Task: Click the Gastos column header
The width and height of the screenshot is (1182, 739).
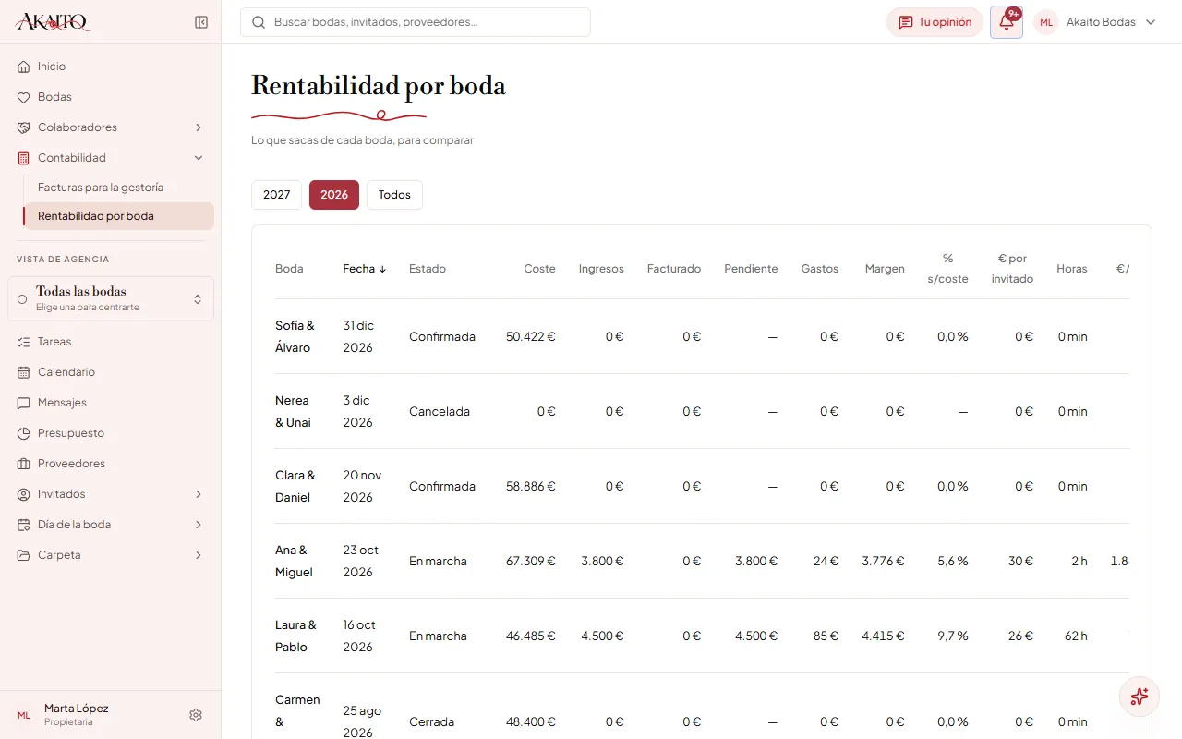Action: point(820,269)
